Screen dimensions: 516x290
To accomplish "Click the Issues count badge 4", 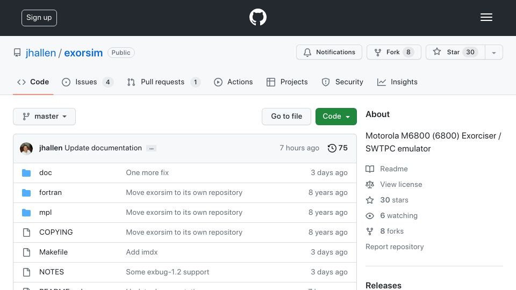I will [107, 82].
